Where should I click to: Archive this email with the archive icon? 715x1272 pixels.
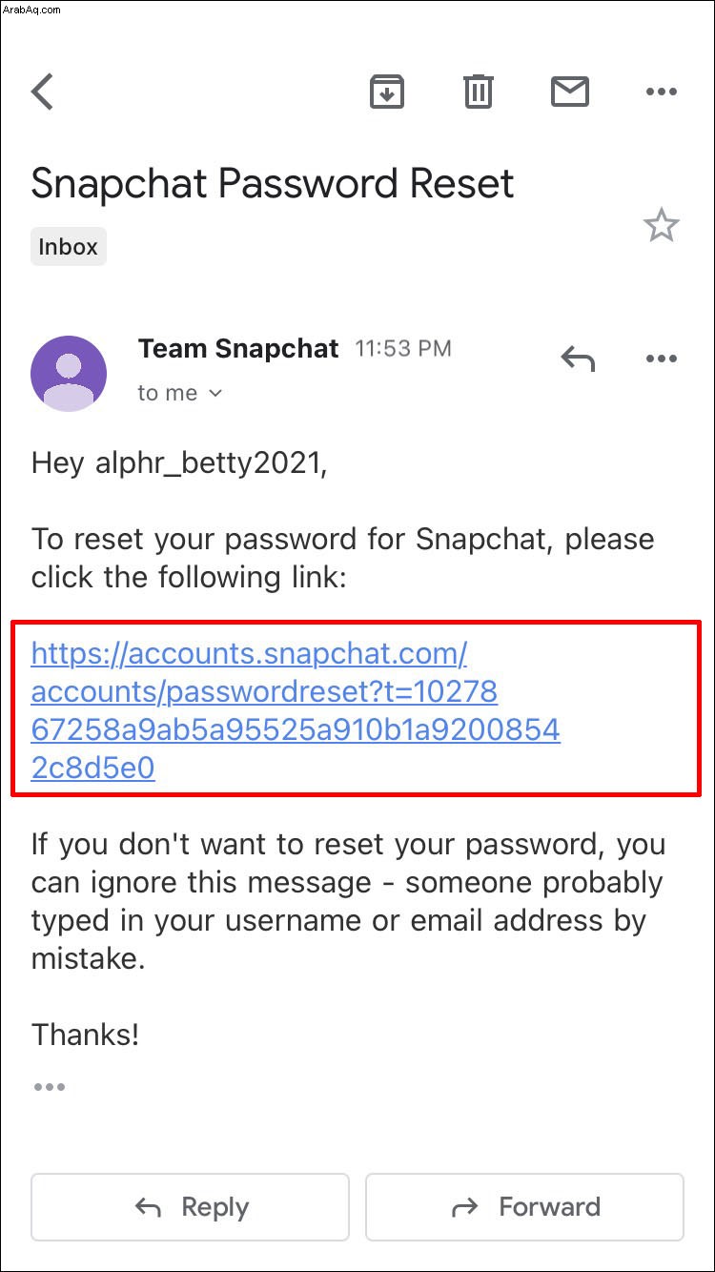(x=387, y=92)
